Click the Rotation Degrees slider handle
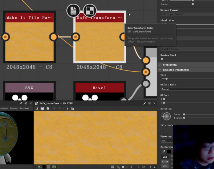 click(184, 118)
